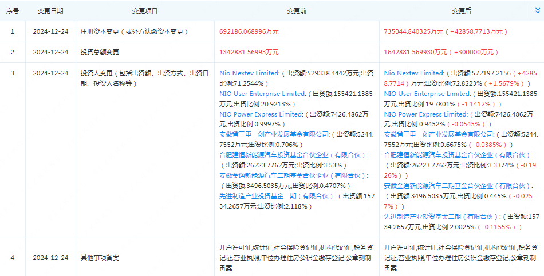This screenshot has width=544, height=276.
Task: Click the date cell in row 2
Action: pyautogui.click(x=50, y=53)
